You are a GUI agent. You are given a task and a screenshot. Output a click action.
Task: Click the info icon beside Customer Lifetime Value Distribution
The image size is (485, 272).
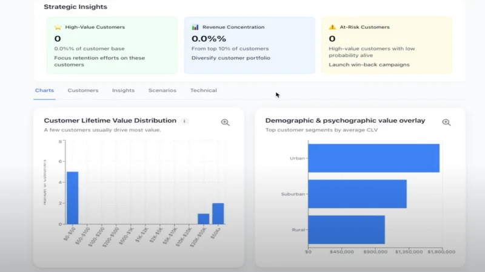(184, 121)
